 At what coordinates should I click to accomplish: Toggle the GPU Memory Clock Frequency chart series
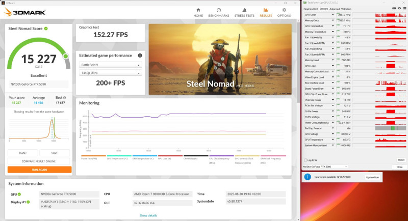coord(247,159)
